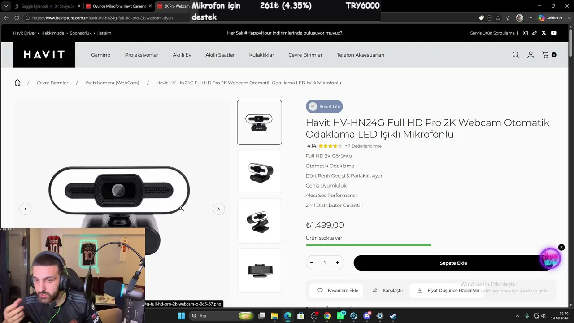This screenshot has height=323, width=574.
Task: Open the Havit Driver link
Action: pos(24,33)
